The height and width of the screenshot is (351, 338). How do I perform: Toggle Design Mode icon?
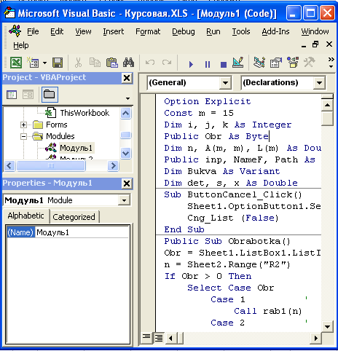[238, 63]
